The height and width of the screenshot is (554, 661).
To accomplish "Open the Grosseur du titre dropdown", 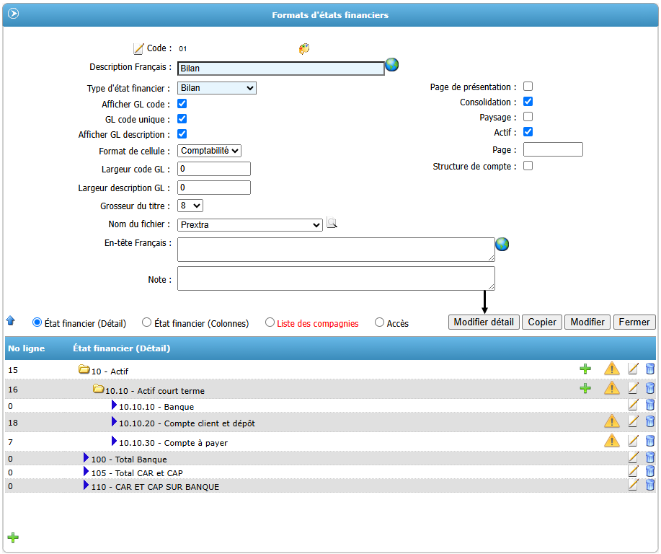I will click(x=190, y=206).
